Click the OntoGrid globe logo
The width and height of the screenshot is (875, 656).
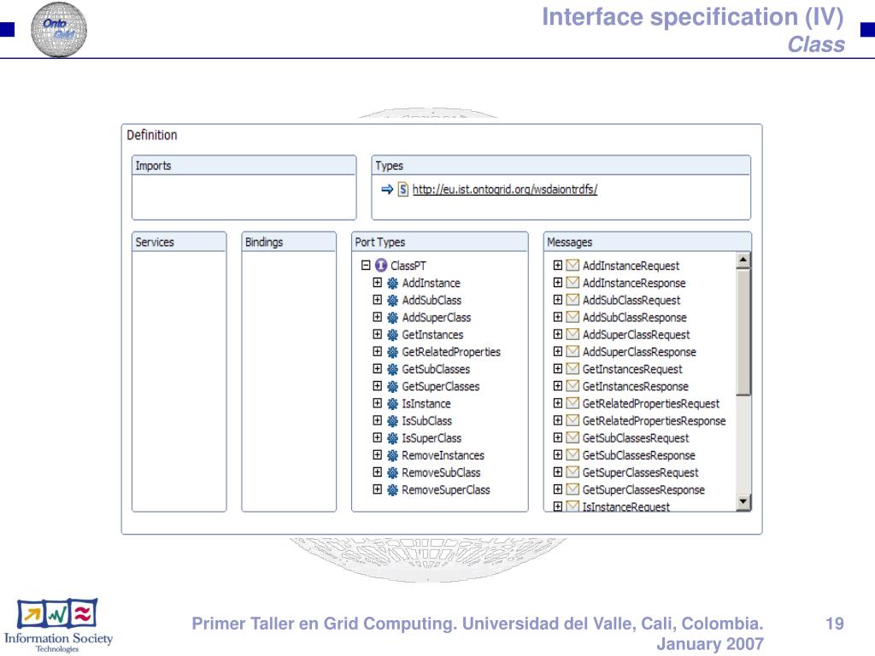click(59, 30)
